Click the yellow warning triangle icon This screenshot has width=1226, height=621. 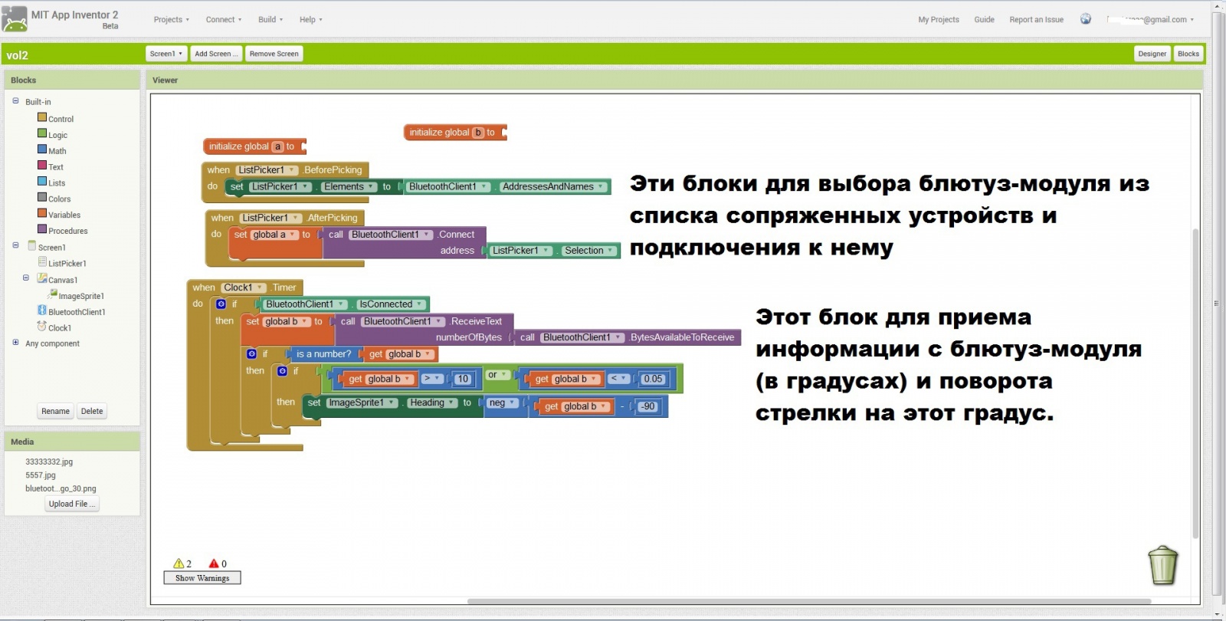coord(179,563)
